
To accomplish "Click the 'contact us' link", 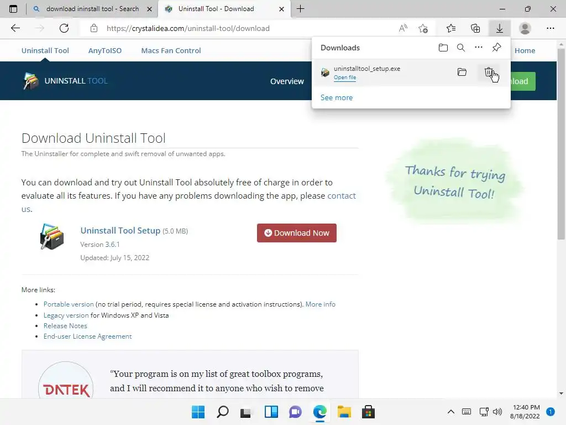I will (x=342, y=195).
